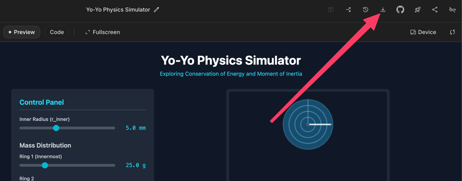This screenshot has width=462, height=181.
Task: Click the Inner Radius slider handle
Action: (56, 128)
